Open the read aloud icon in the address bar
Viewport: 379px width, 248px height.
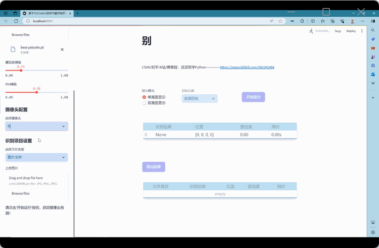[272, 21]
